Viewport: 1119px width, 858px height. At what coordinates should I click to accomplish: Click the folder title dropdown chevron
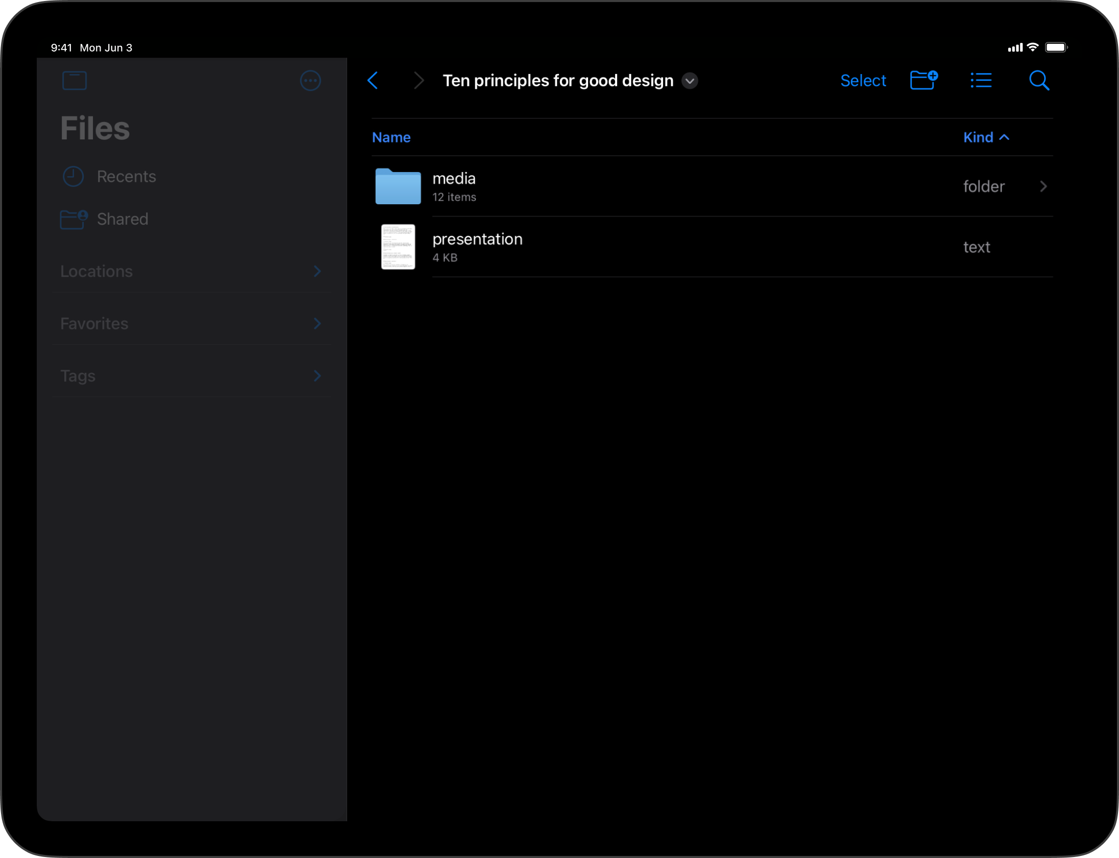[x=690, y=80]
